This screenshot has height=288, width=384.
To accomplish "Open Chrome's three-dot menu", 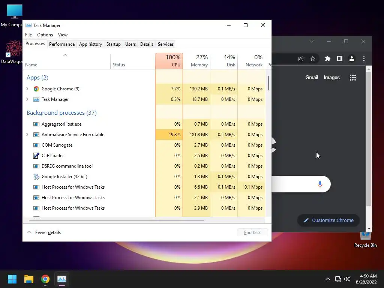I will (x=364, y=58).
